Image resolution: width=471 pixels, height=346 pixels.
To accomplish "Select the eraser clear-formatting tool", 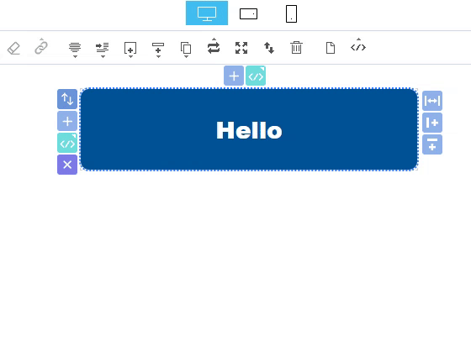I will click(x=13, y=48).
